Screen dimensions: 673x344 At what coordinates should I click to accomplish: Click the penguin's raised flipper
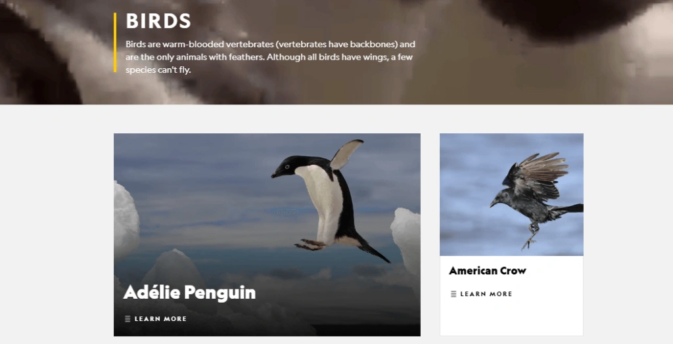(x=346, y=154)
